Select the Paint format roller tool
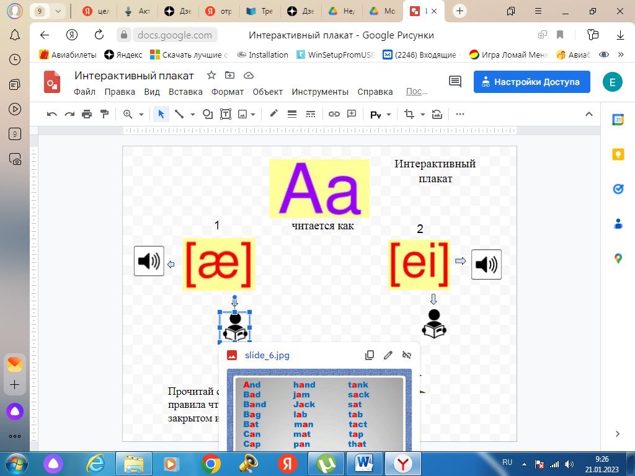Viewport: 635px width, 476px height. click(x=104, y=114)
